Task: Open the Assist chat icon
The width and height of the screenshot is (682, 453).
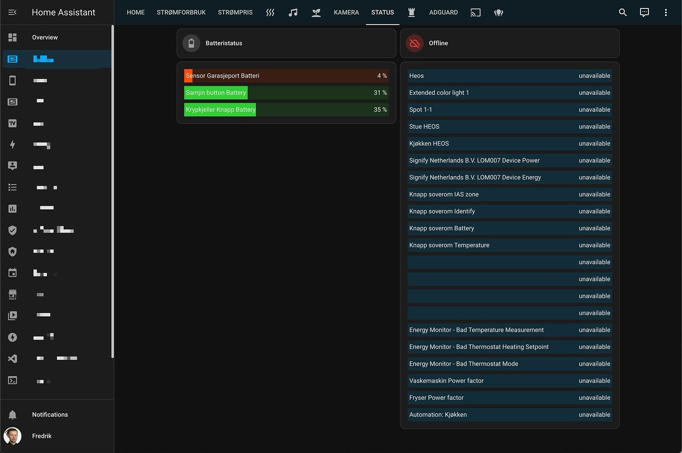Action: coord(644,12)
